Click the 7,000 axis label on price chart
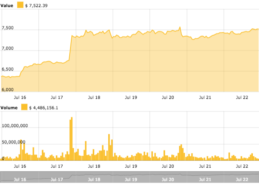This screenshot has height=184, width=259. coord(8,48)
